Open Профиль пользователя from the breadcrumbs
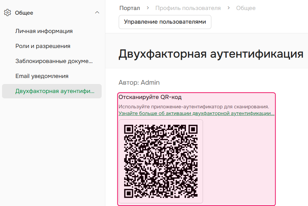The width and height of the screenshot is (308, 206). pyautogui.click(x=187, y=8)
